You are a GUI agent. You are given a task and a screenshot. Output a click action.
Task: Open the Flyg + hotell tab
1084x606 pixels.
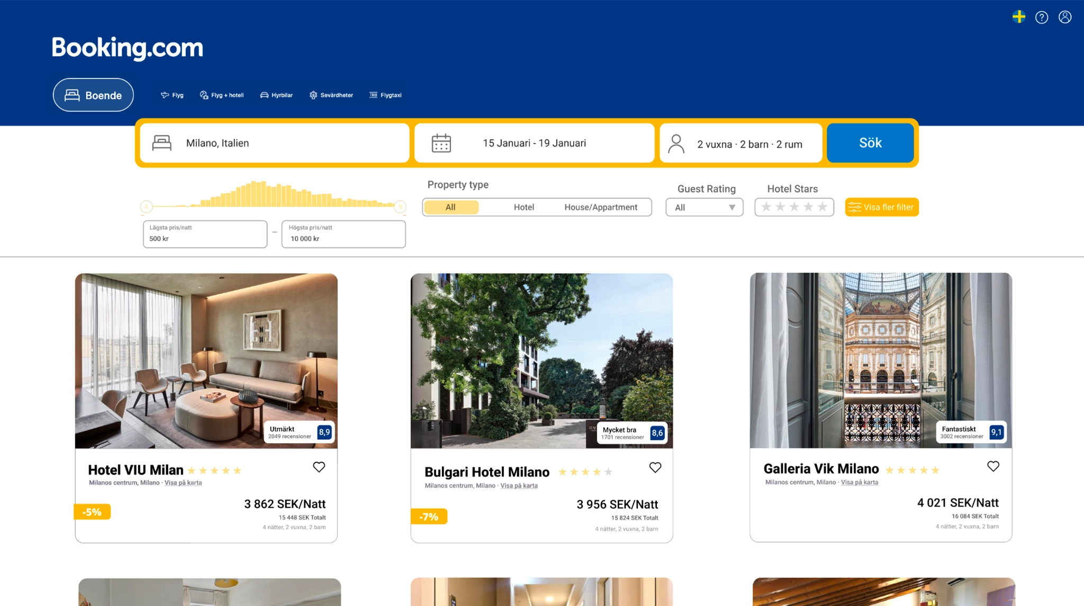(x=222, y=95)
